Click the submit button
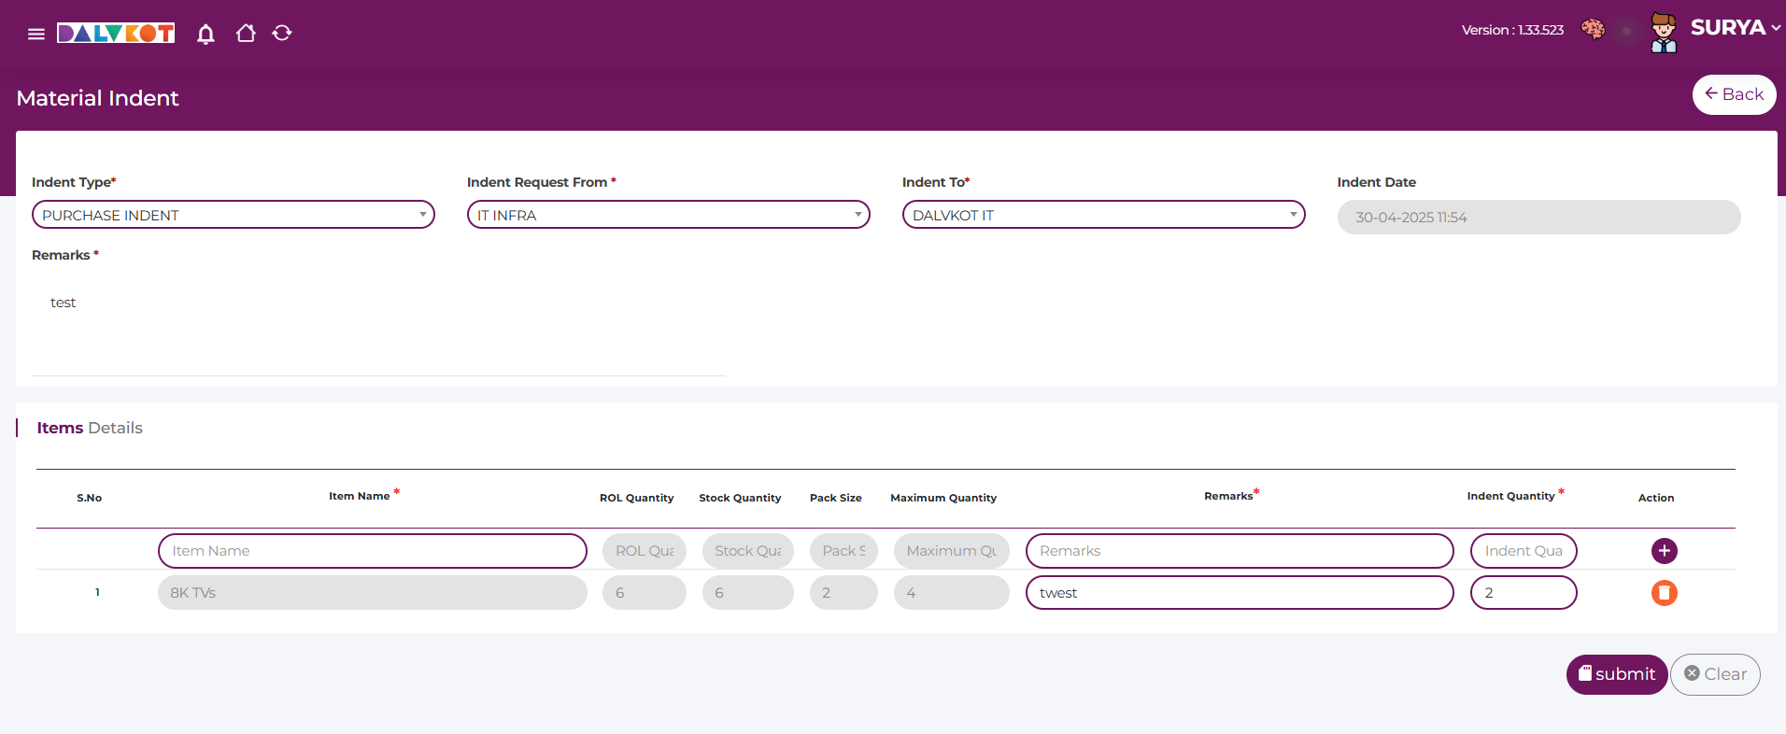The image size is (1786, 734). coord(1616,674)
